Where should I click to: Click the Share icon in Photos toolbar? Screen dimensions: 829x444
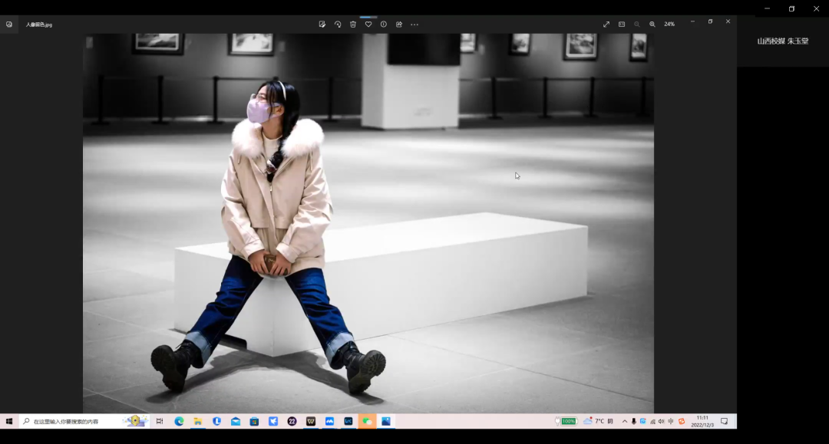[399, 25]
